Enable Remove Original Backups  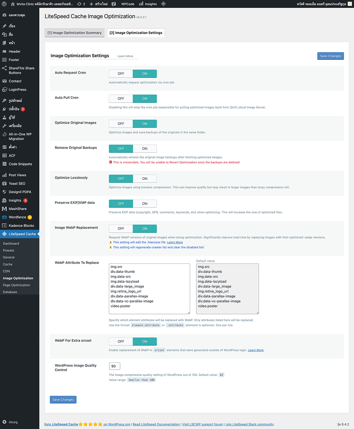click(x=145, y=149)
